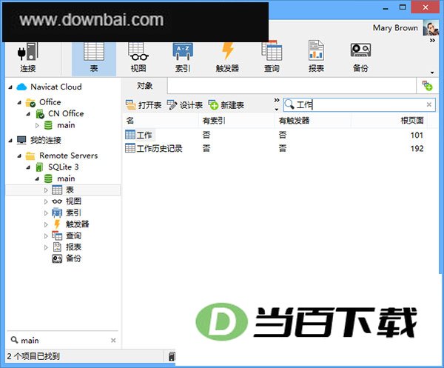Select the 工作历史记录 table row name
Viewport: 444px width, 368px height.
[159, 148]
